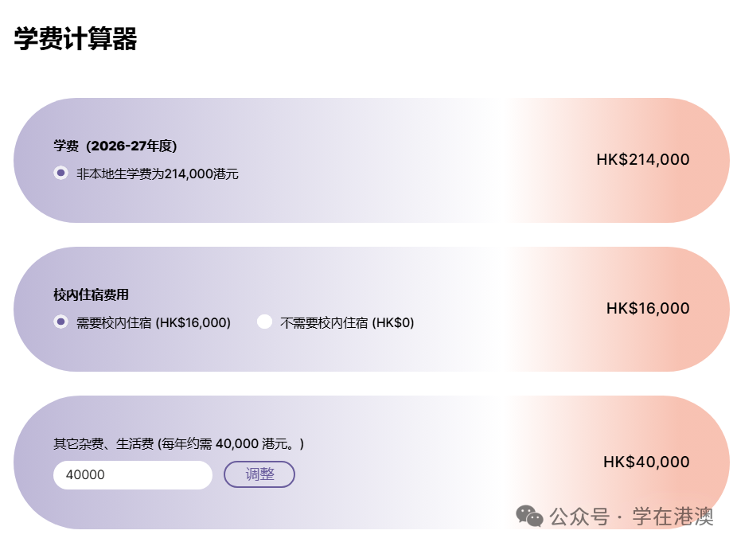The height and width of the screenshot is (546, 737).
Task: Click the 校内住宿费用 section title
Action: click(91, 294)
